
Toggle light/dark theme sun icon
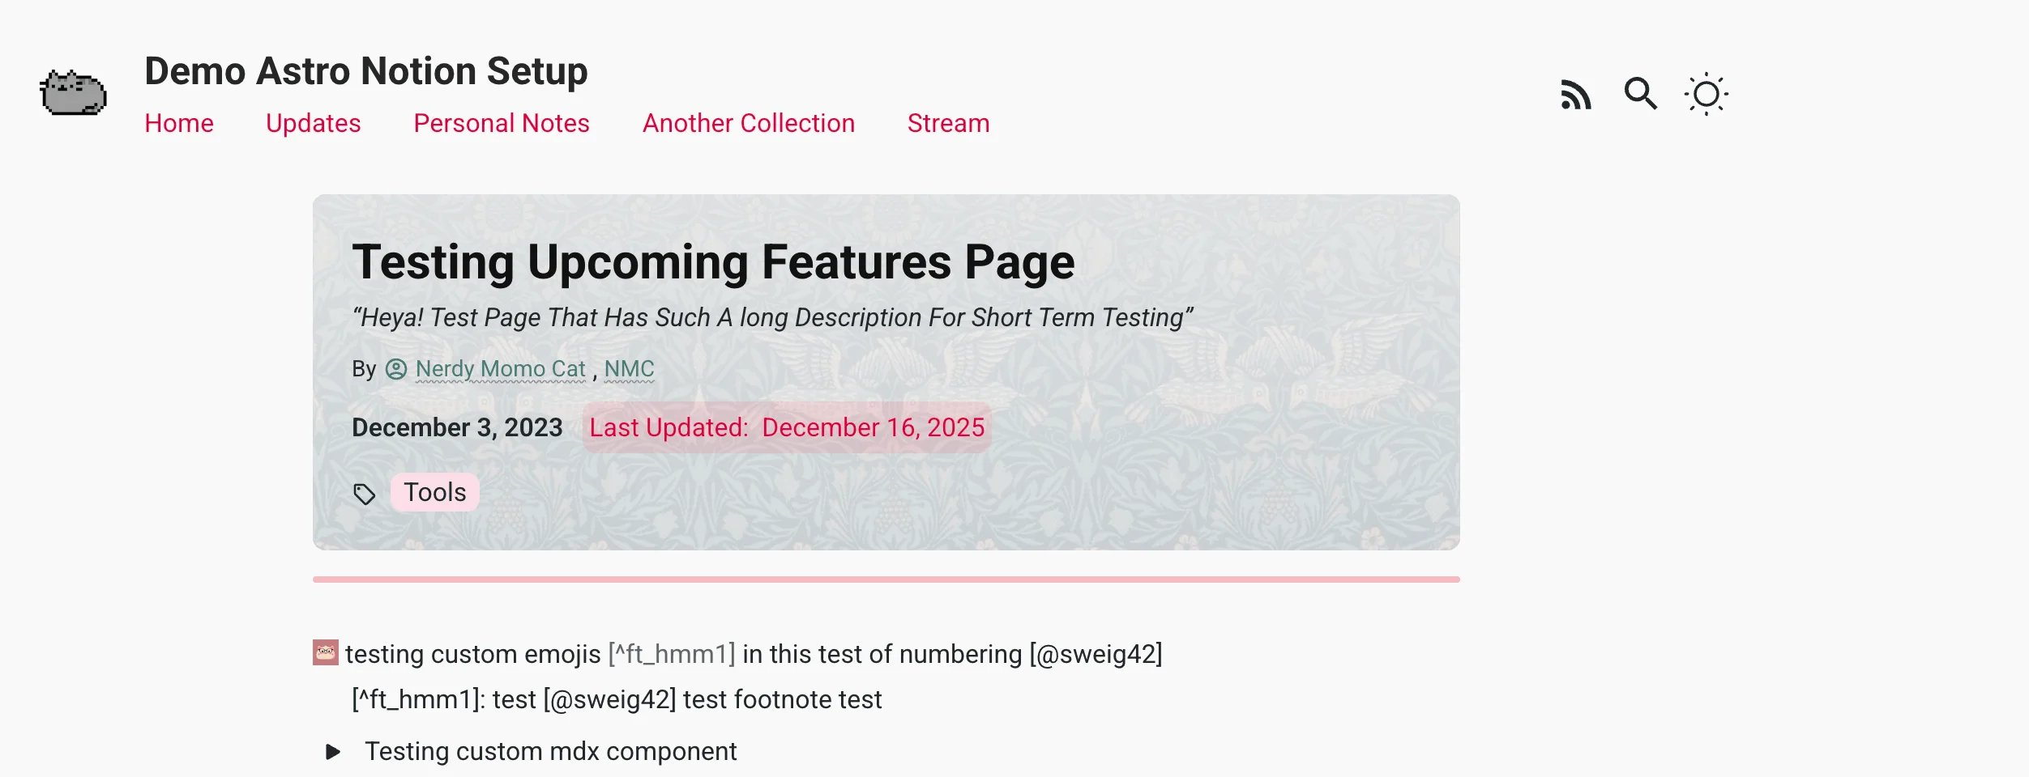coord(1706,94)
